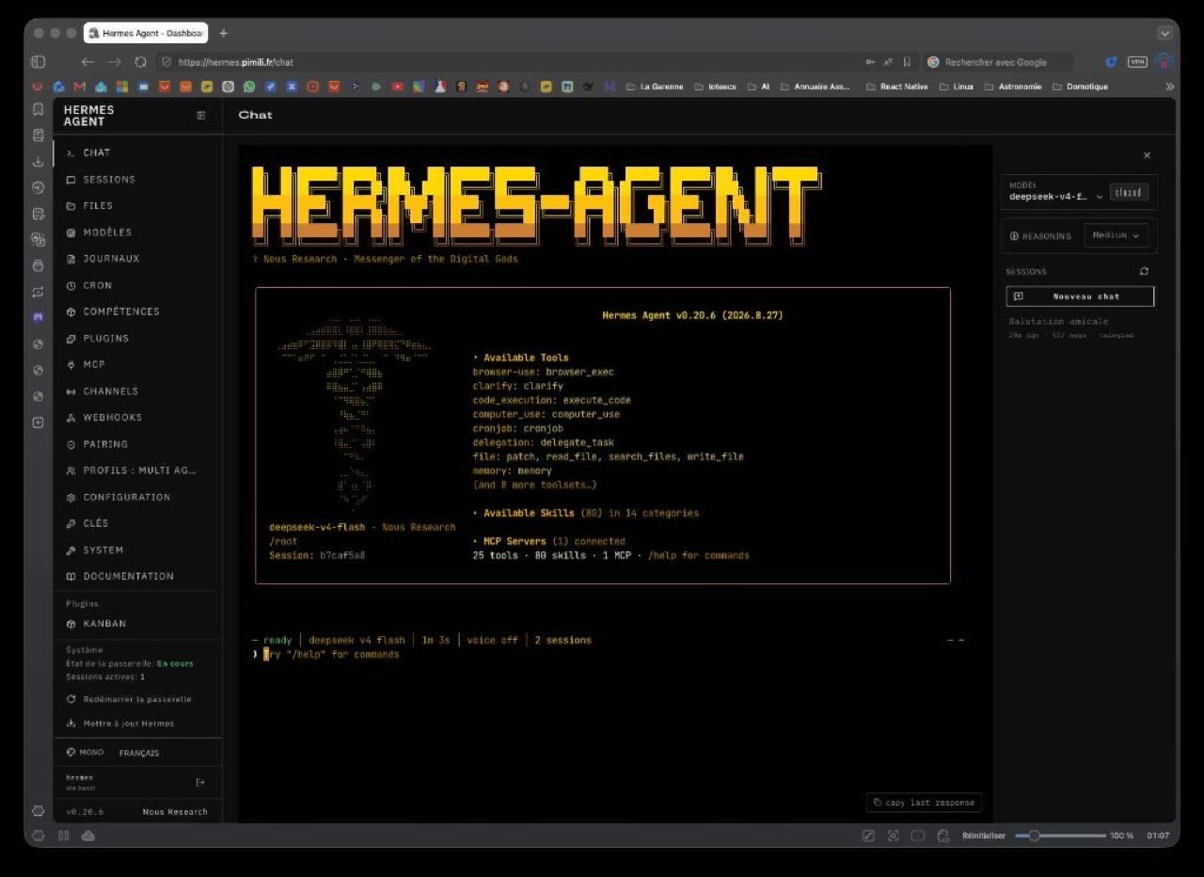Screen dimensions: 1204x877
Task: Click Réinitialiser zoom in status bar
Action: click(983, 836)
